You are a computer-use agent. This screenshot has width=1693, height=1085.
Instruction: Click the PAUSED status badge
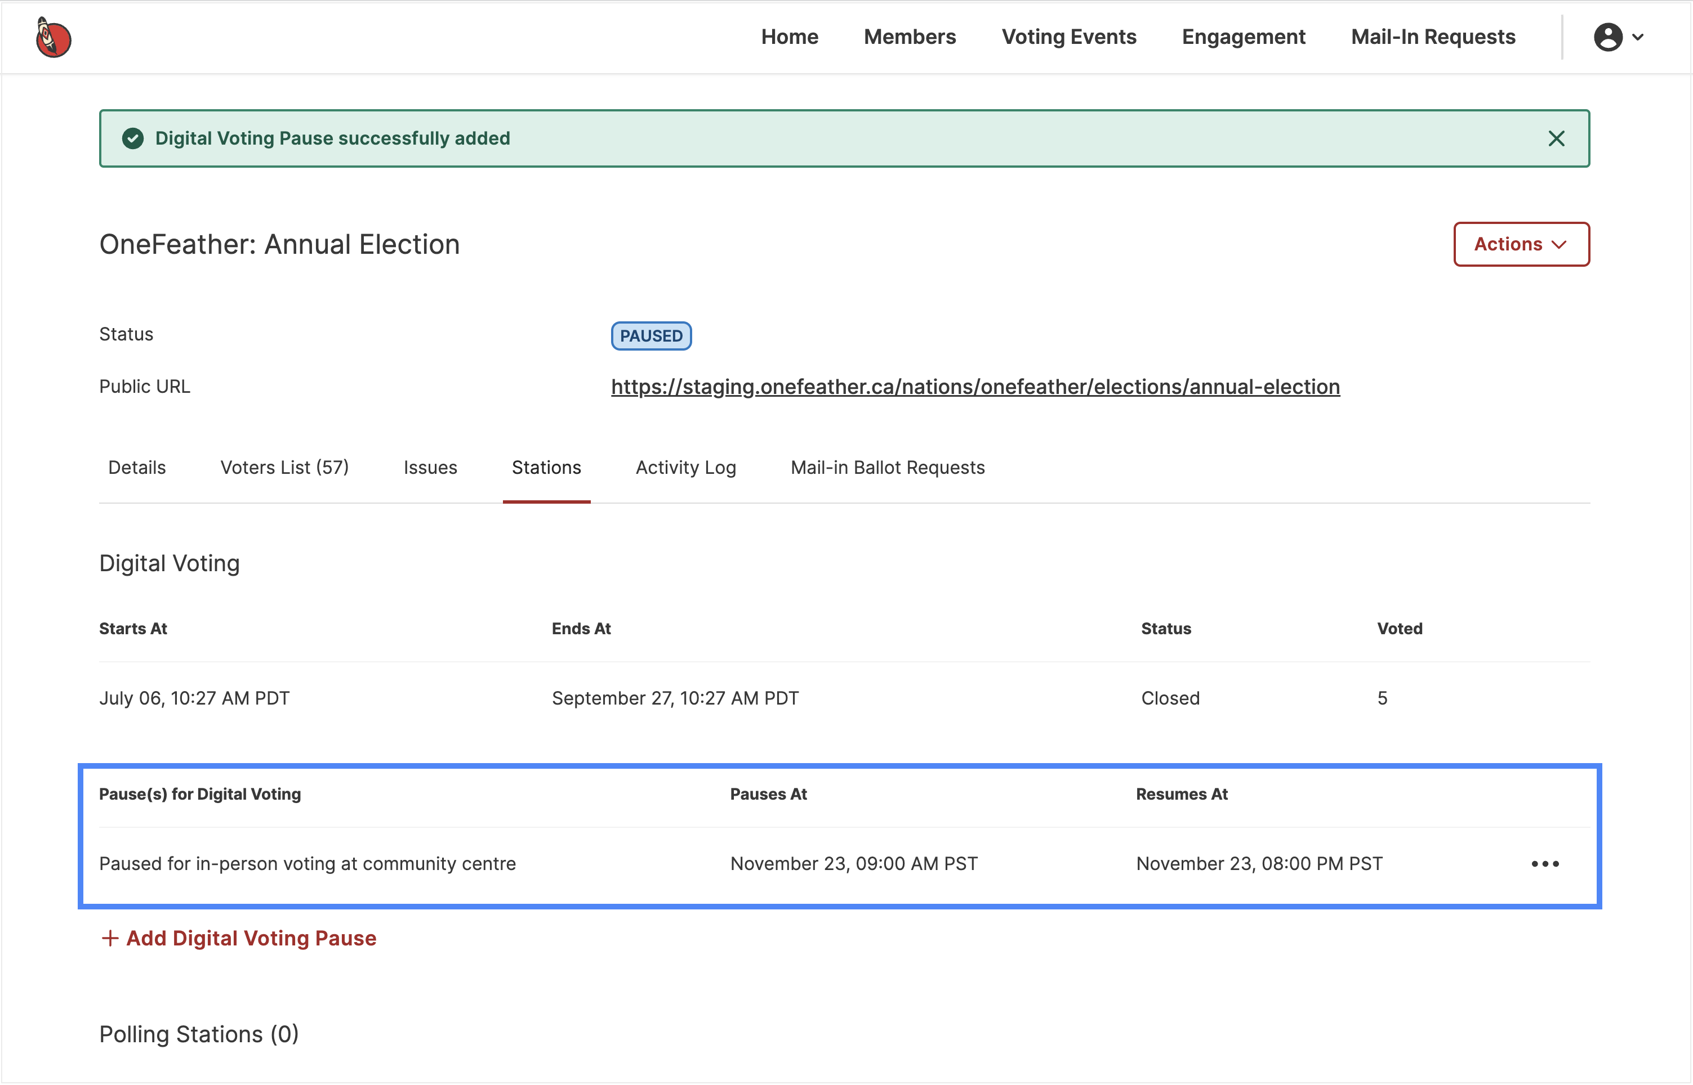[651, 336]
